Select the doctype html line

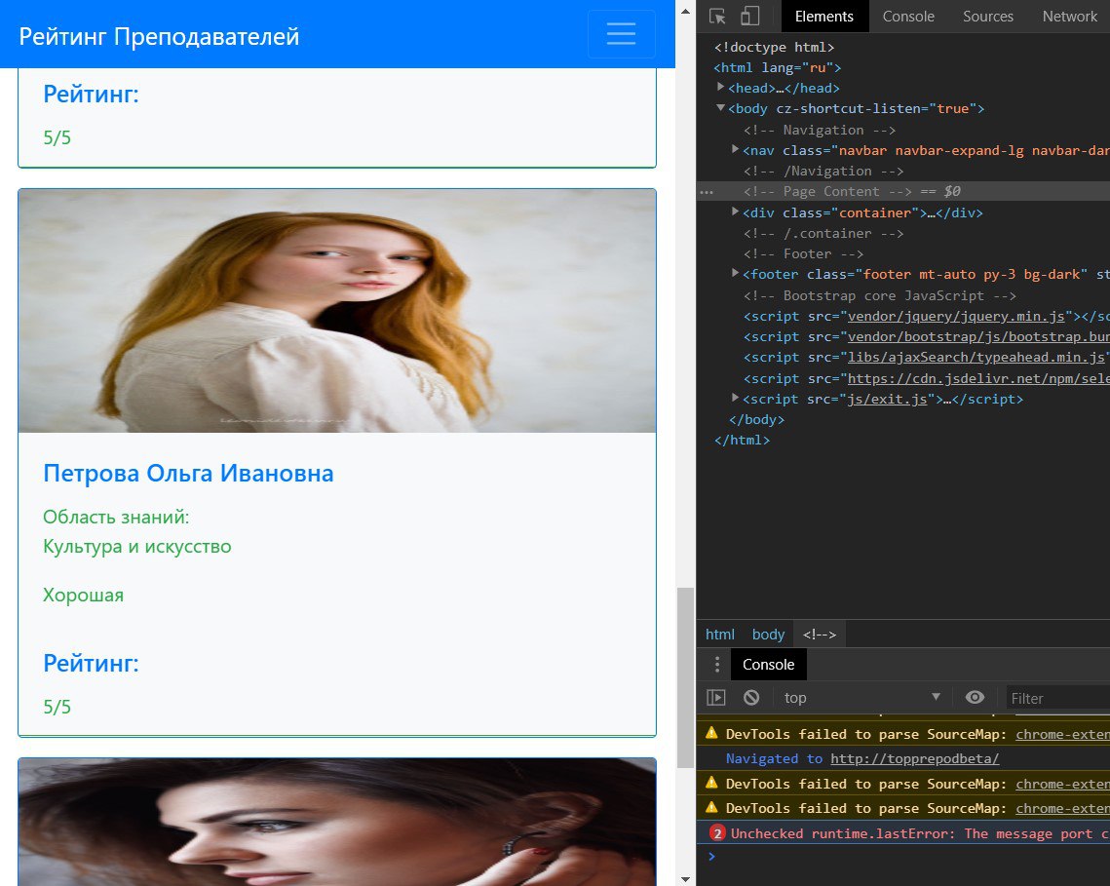point(774,47)
